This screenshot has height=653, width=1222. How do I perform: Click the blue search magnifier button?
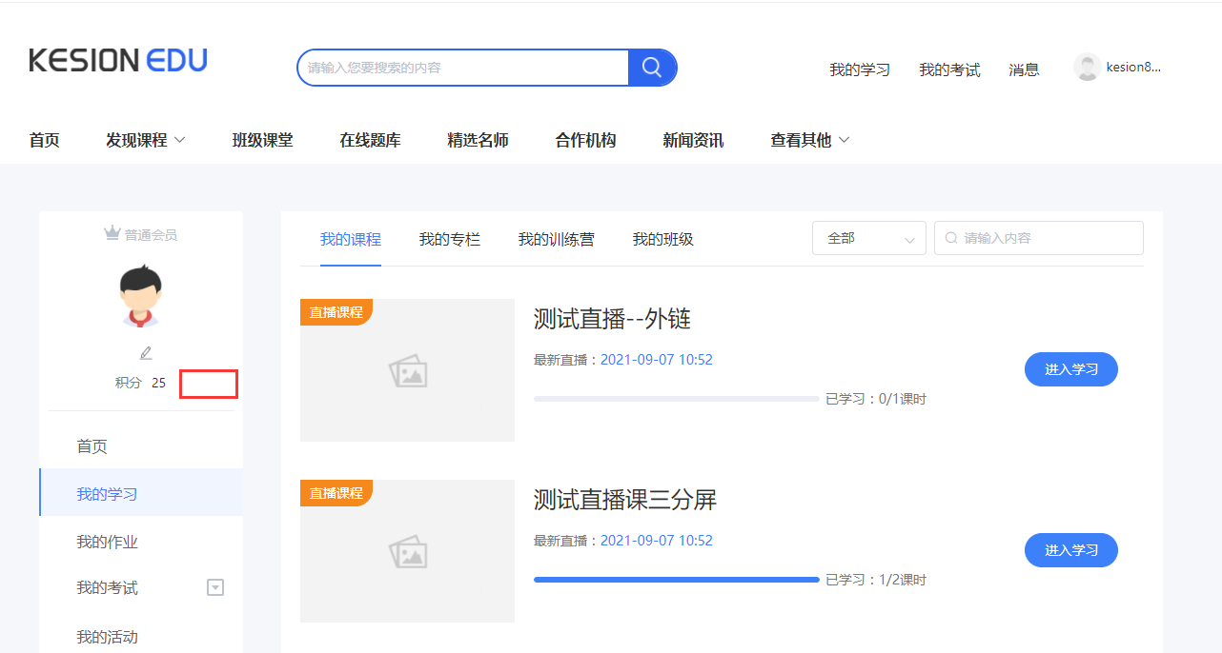pos(652,68)
